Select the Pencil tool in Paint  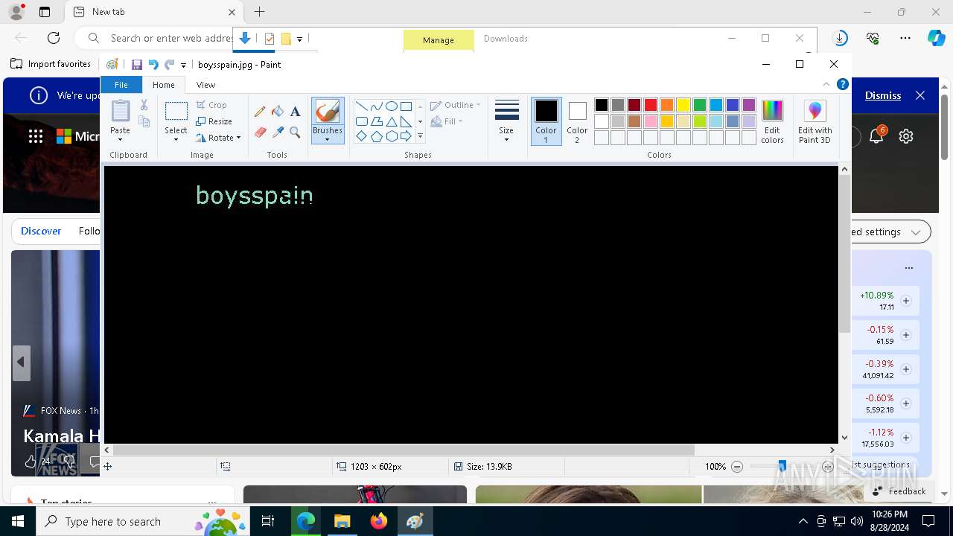tap(260, 112)
